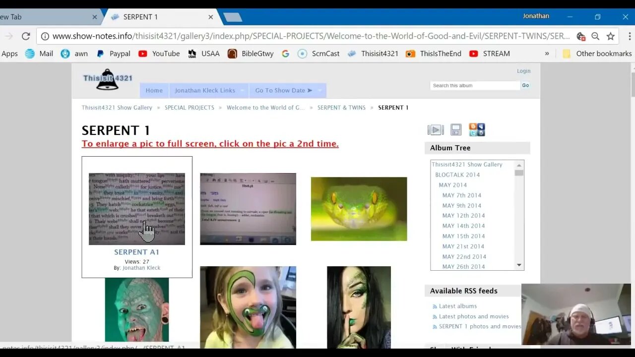Open the SPECIAL PROJECTS breadcrumb
Image resolution: width=635 pixels, height=357 pixels.
pyautogui.click(x=190, y=108)
